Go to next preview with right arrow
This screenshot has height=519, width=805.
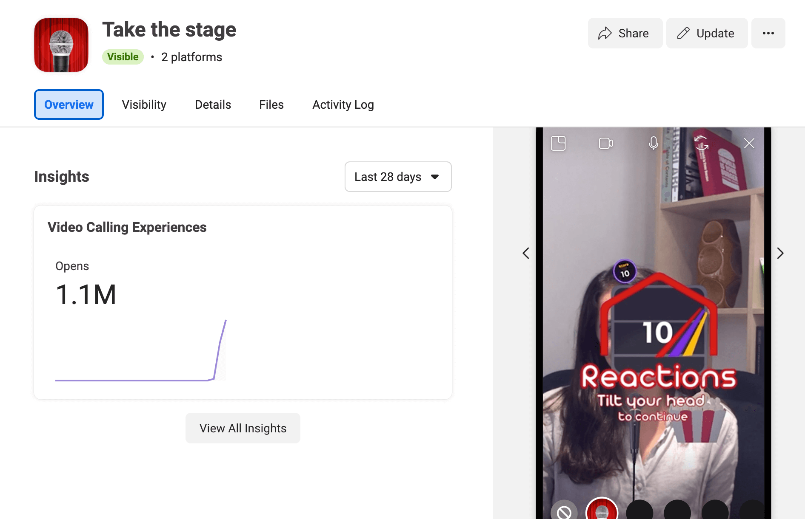point(780,254)
